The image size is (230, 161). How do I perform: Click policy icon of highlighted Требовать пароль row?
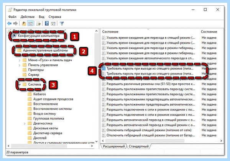pos(104,68)
